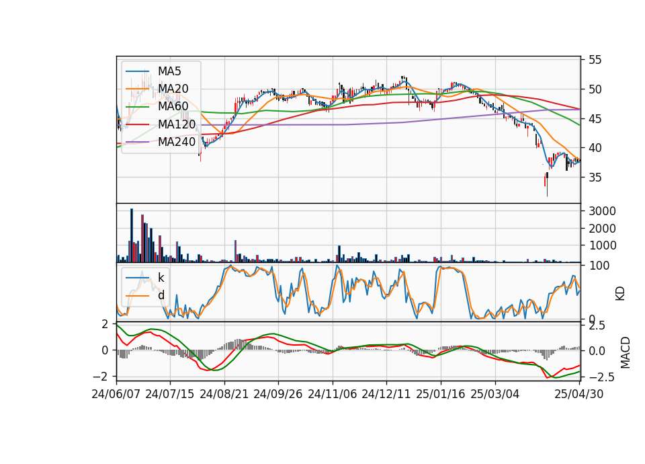Click the KD axis title
Image resolution: width=645 pixels, height=464 pixels.
(x=620, y=293)
